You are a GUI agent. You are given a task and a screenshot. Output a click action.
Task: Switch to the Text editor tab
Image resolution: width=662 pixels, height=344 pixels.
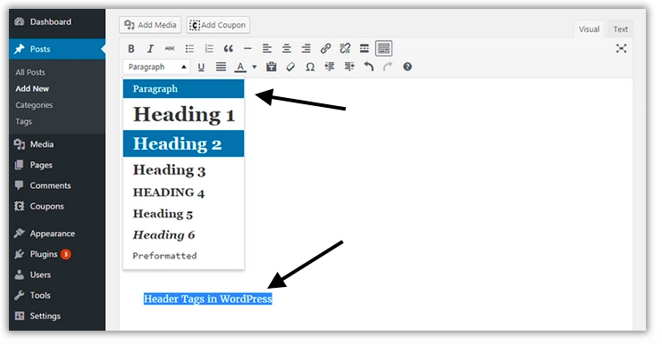(x=620, y=29)
